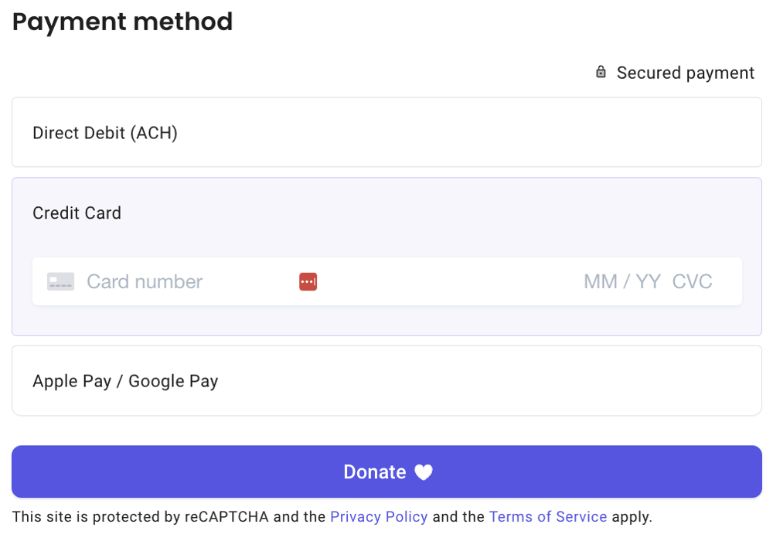Image resolution: width=773 pixels, height=541 pixels.
Task: Select Direct Debit (ACH) as payment method
Action: [104, 132]
